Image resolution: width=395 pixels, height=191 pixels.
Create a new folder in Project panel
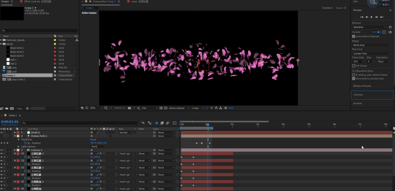pyautogui.click(x=7, y=108)
